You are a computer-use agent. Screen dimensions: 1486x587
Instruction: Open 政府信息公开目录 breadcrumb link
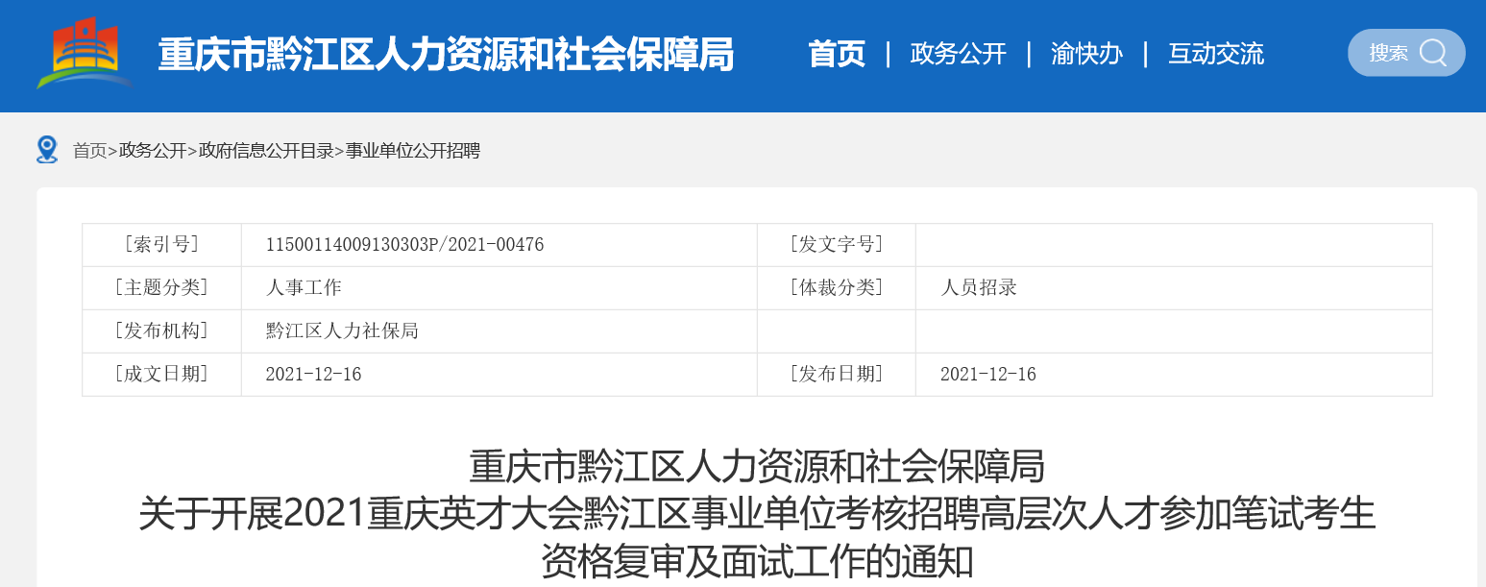[x=266, y=151]
